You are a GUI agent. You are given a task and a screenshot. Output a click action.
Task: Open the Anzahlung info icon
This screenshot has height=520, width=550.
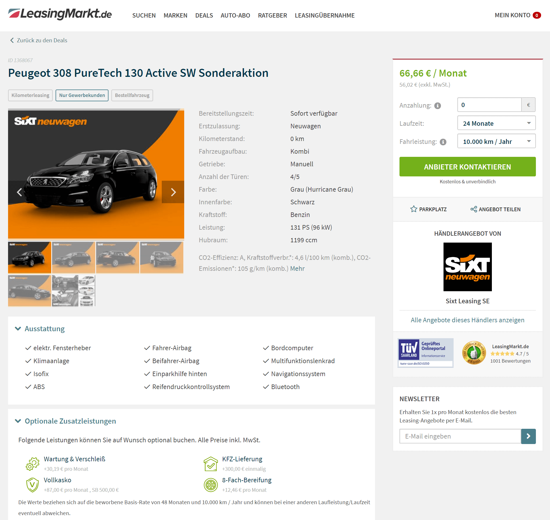click(437, 106)
